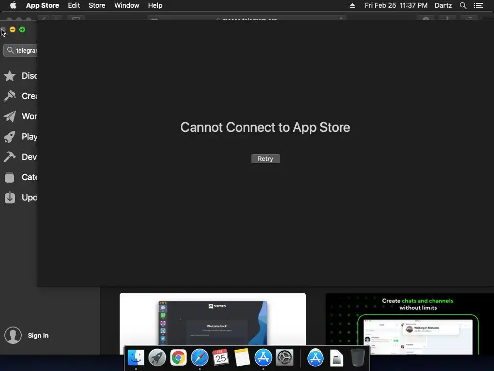The width and height of the screenshot is (494, 371).
Task: Open the Store menu
Action: [97, 5]
